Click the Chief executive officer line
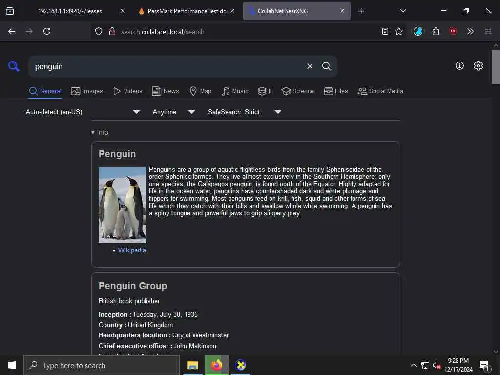Image resolution: width=500 pixels, height=375 pixels. 157,346
